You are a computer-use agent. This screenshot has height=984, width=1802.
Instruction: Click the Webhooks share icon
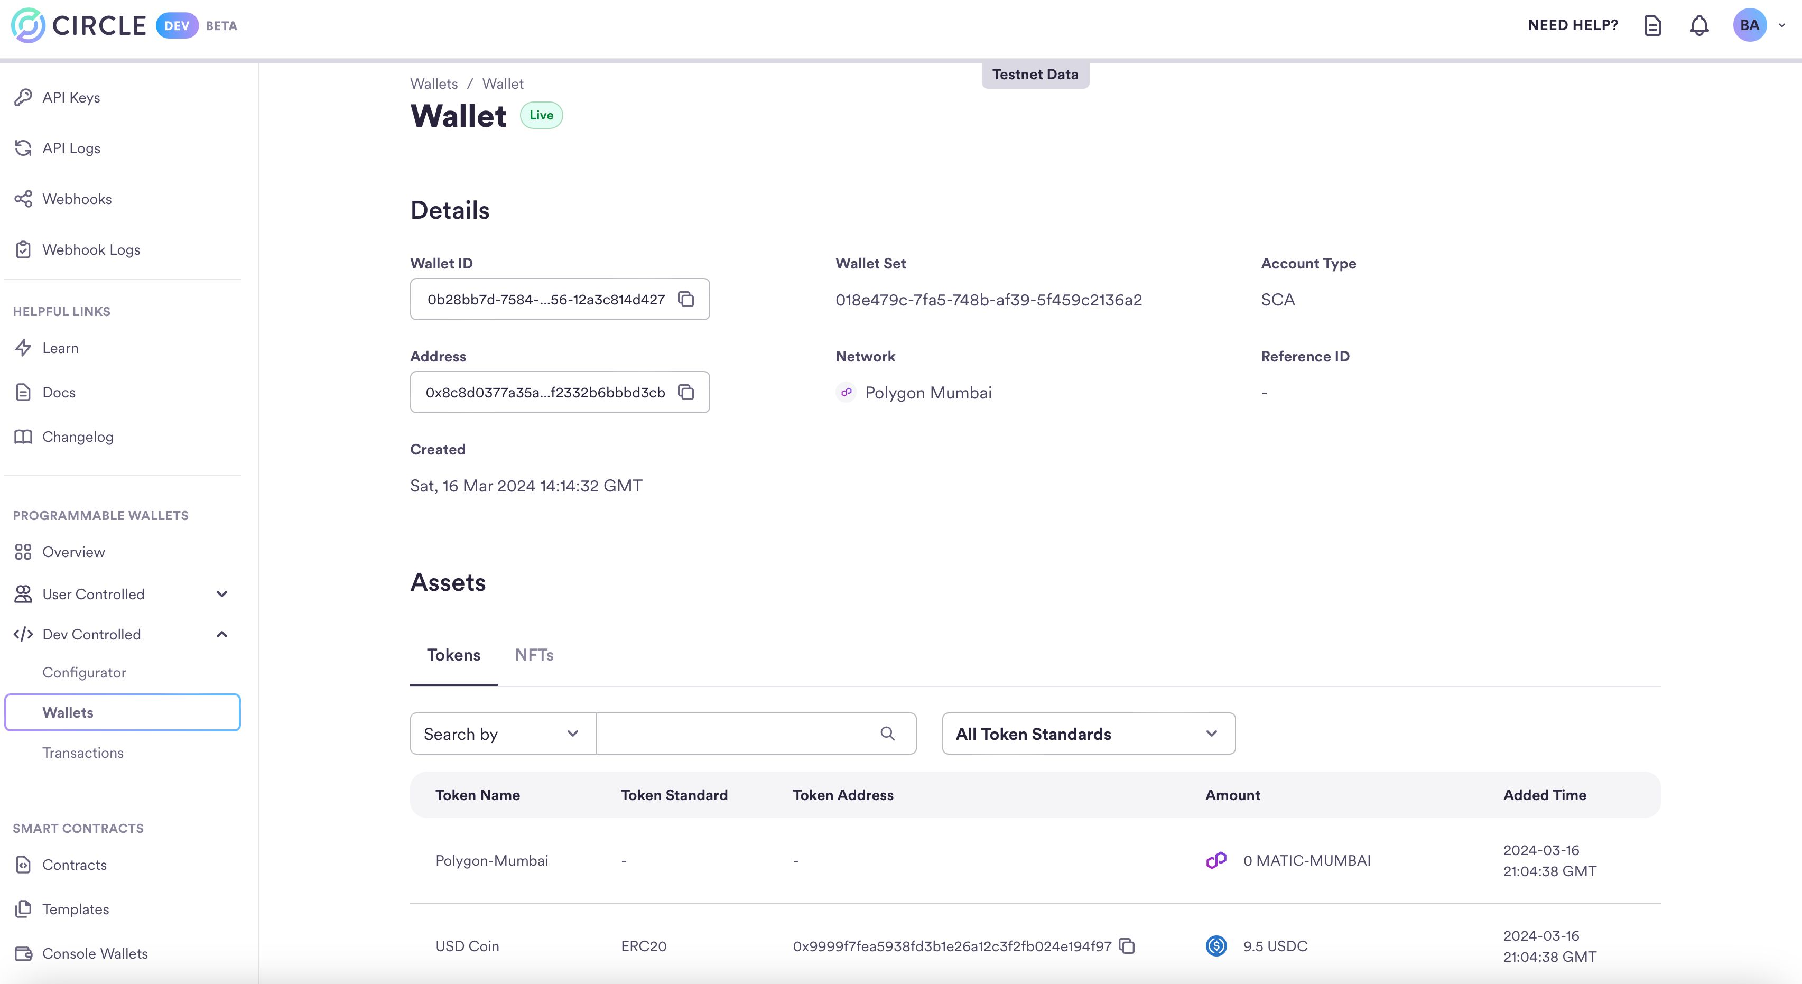coord(23,199)
